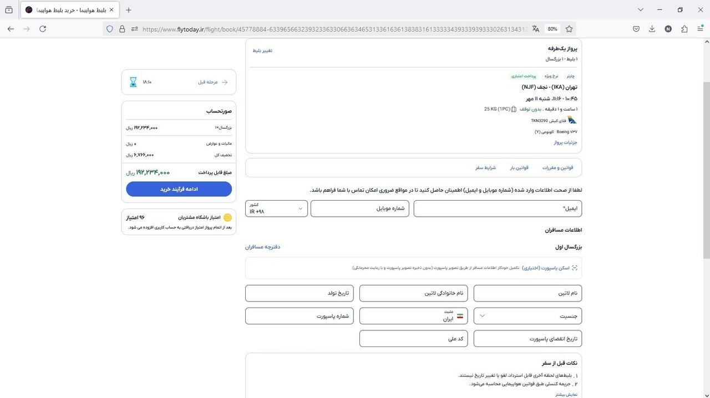
Task: Switch to the قوانین بار baggage rules tab
Action: [x=519, y=167]
